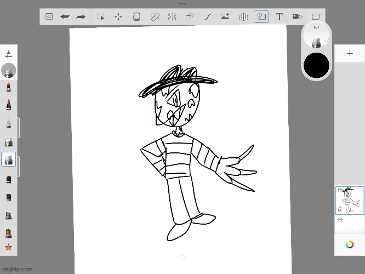Start recording with the video camera icon

[x=297, y=16]
